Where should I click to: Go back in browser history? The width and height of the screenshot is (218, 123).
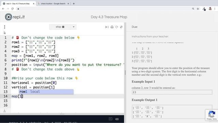click(3, 9)
